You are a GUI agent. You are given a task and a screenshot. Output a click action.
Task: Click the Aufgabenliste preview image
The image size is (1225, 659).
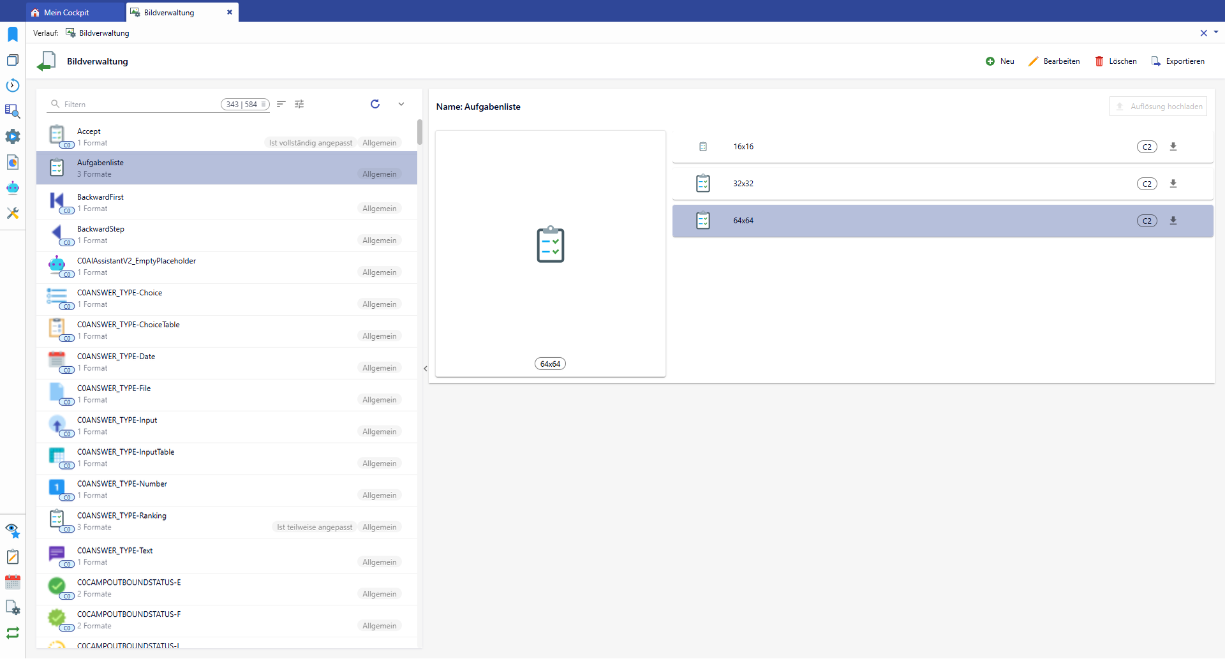551,244
